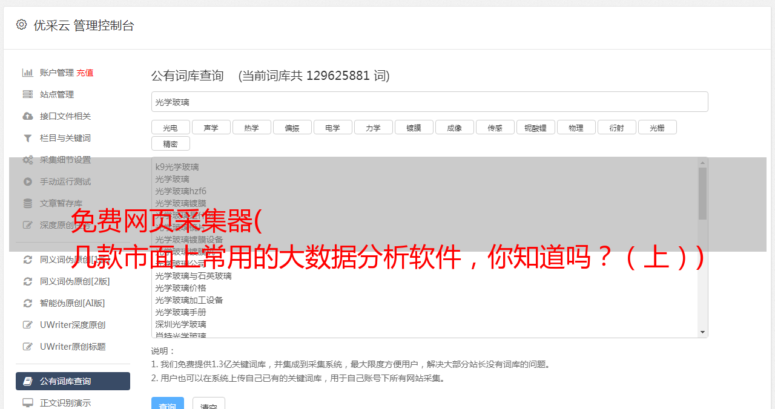Open 正文识别演示 in the sidebar
The image size is (775, 409).
65,403
